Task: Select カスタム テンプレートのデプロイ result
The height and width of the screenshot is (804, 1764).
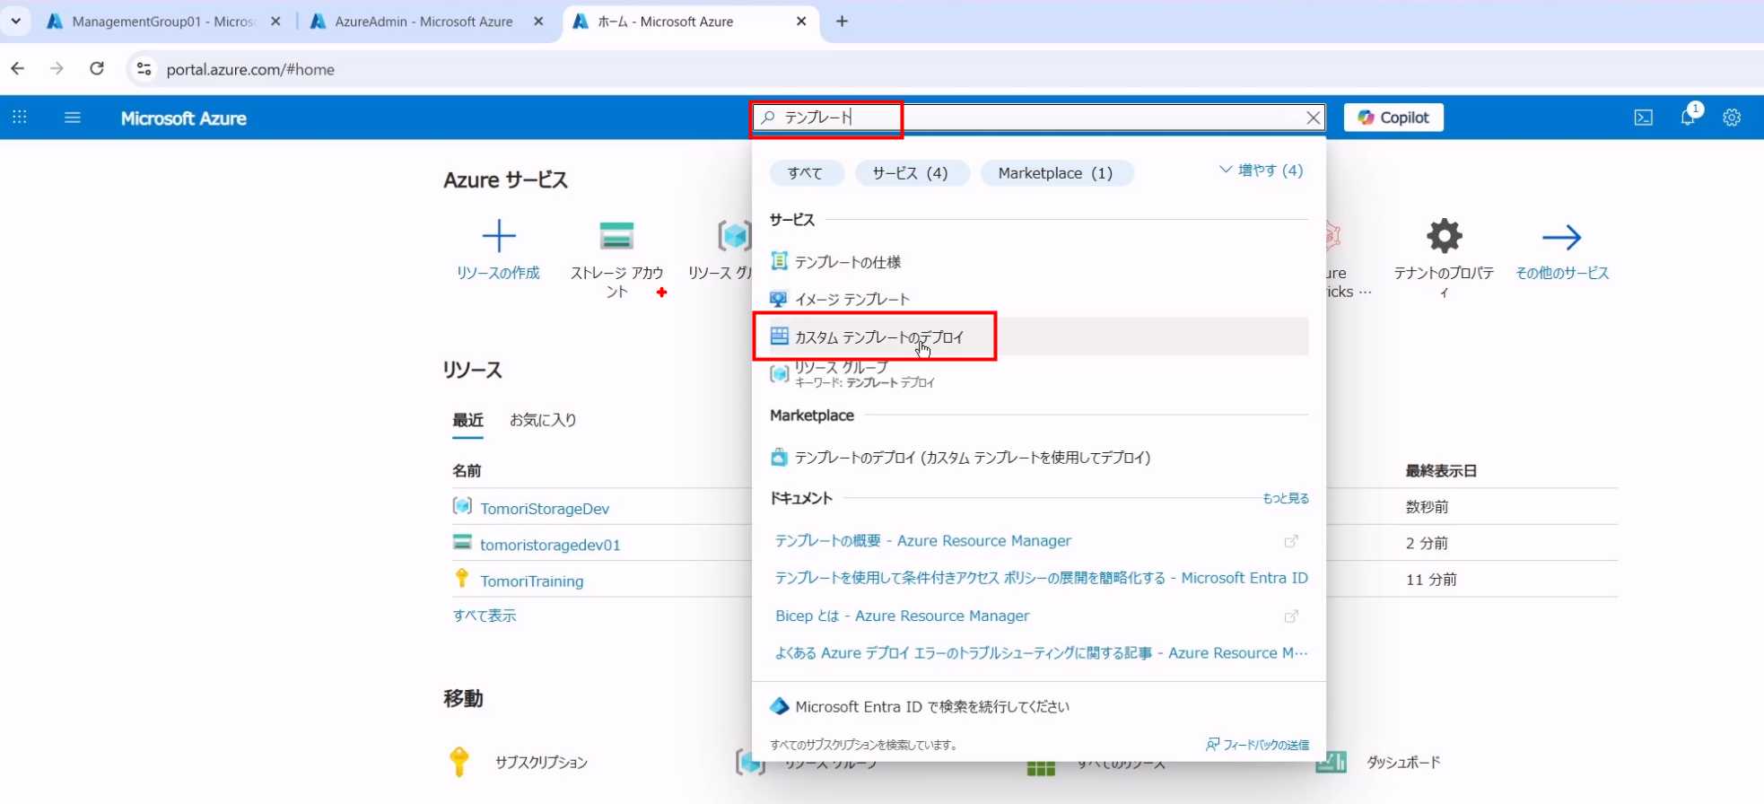Action: [x=878, y=337]
